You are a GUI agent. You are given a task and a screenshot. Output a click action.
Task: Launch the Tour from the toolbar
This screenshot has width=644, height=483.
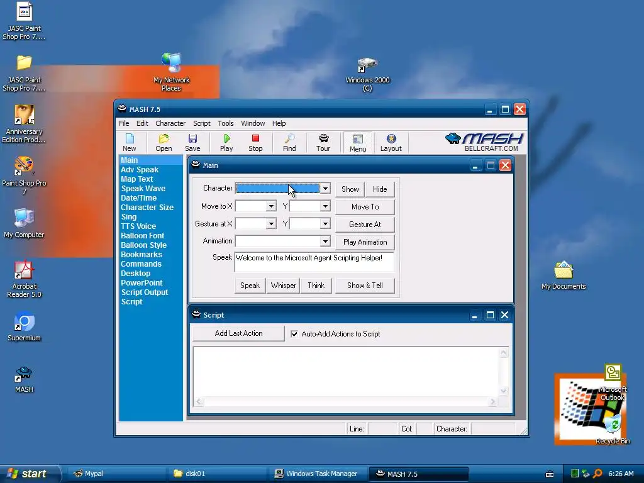323,143
